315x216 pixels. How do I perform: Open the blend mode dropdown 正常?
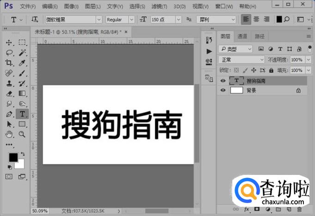[x=241, y=60]
